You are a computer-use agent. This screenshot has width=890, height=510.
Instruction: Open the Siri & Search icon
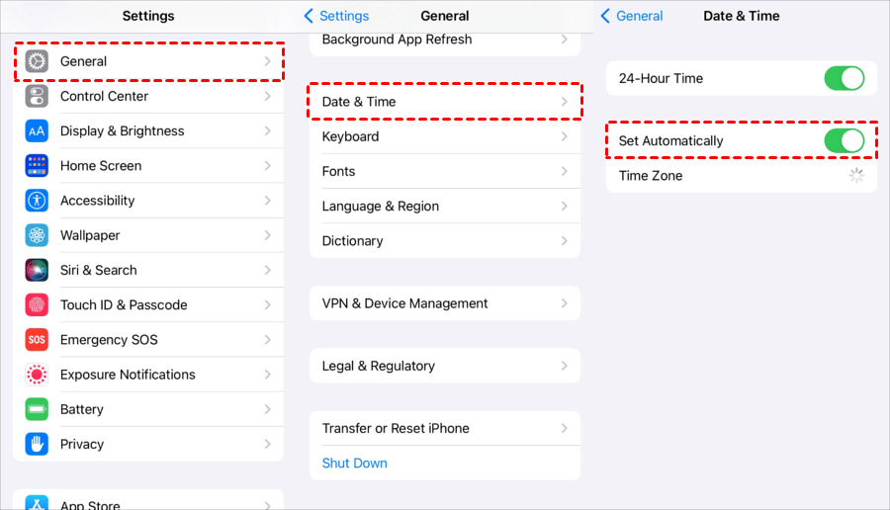(x=37, y=270)
